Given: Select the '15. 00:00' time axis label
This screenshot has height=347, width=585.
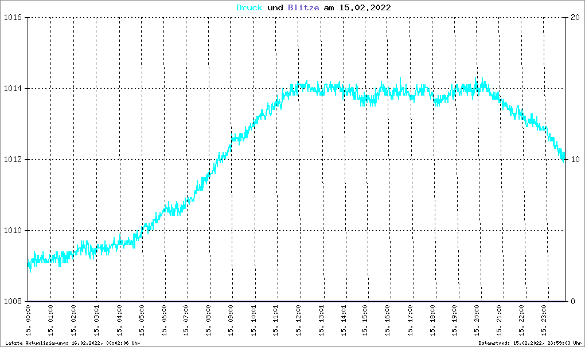Looking at the screenshot, I should 28,320.
